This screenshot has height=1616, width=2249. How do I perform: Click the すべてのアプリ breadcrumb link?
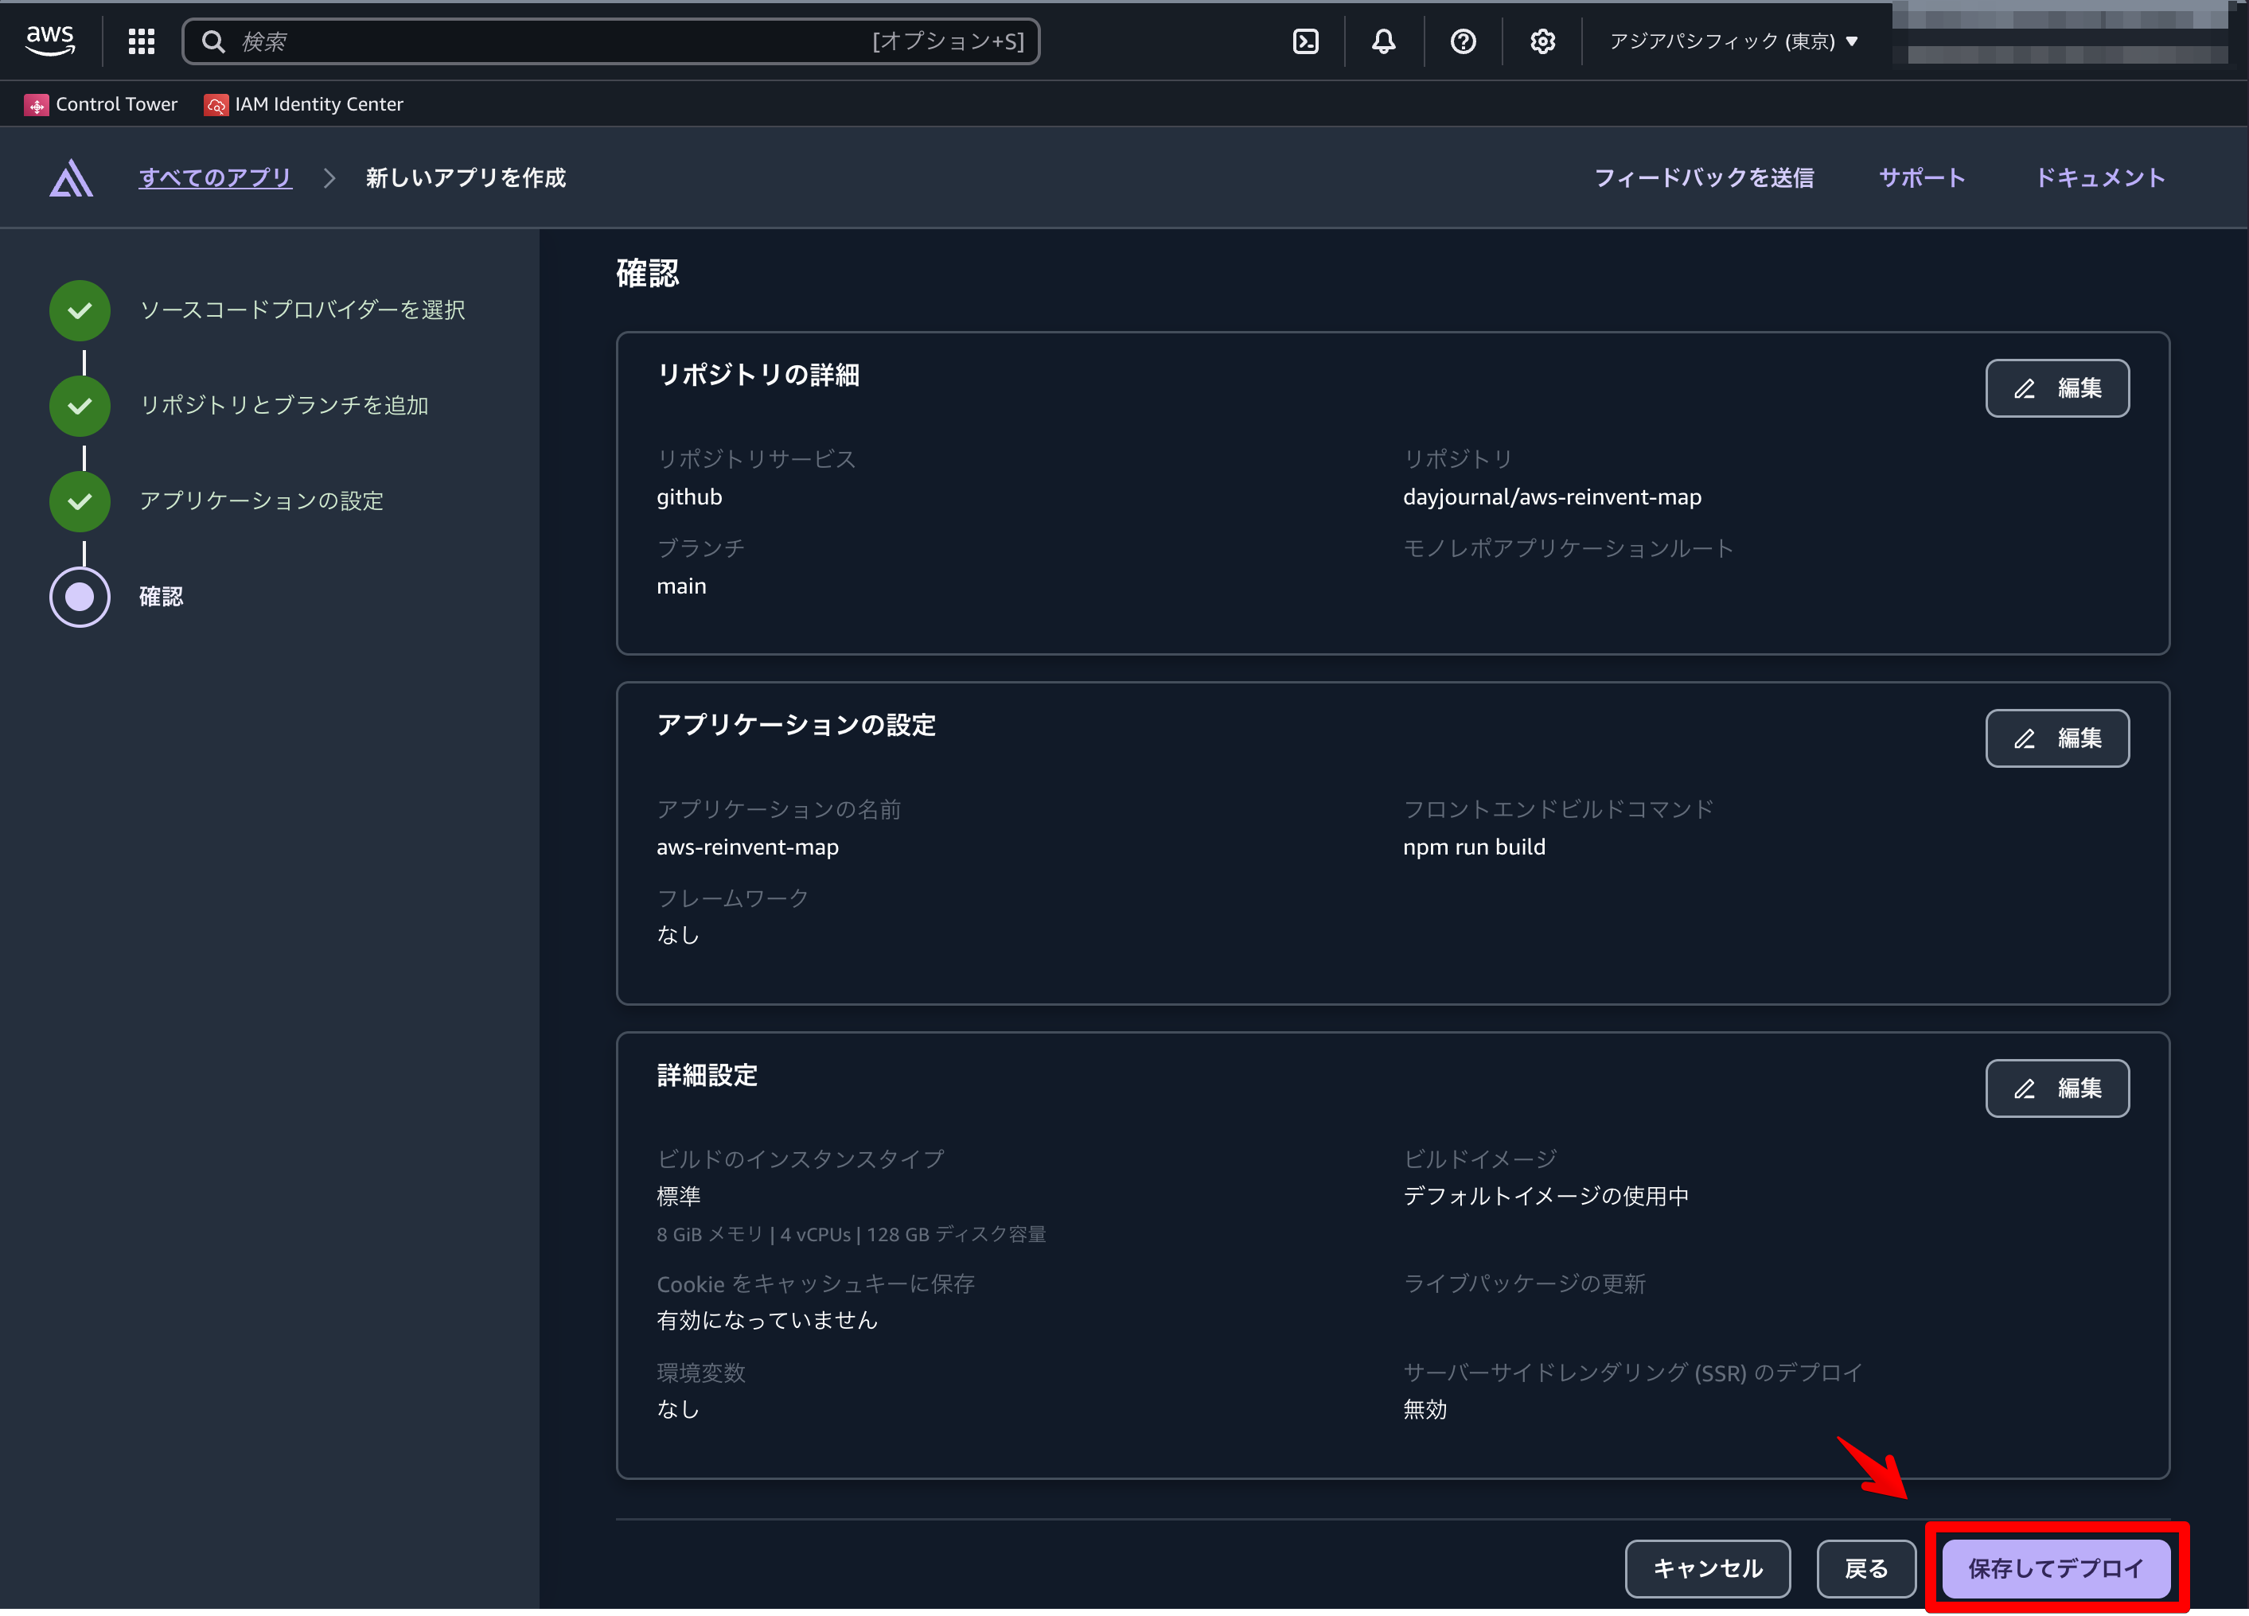click(215, 177)
